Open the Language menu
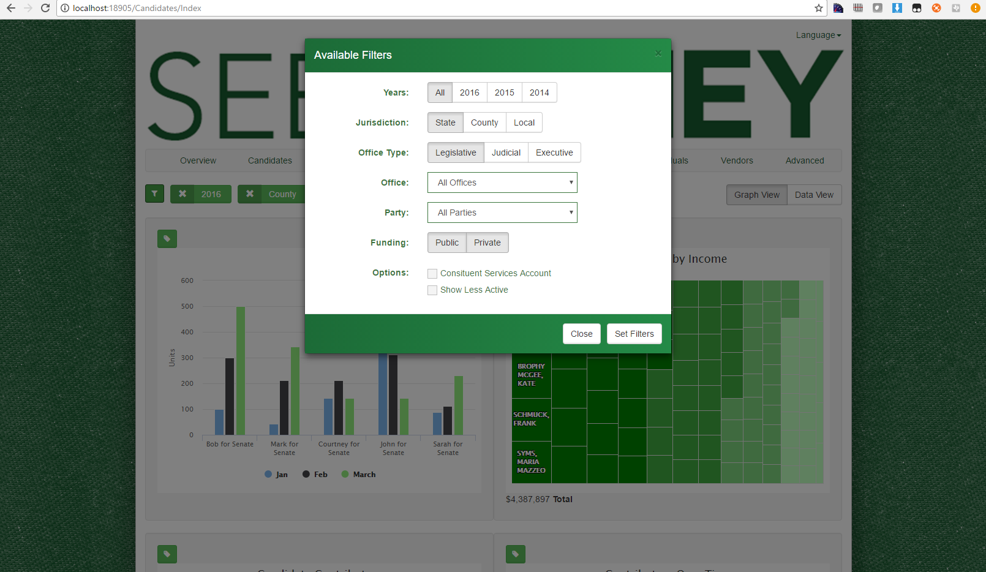This screenshot has width=986, height=572. (x=818, y=35)
